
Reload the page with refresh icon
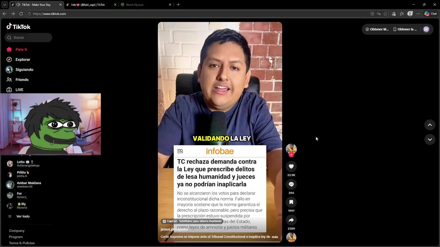[21, 14]
